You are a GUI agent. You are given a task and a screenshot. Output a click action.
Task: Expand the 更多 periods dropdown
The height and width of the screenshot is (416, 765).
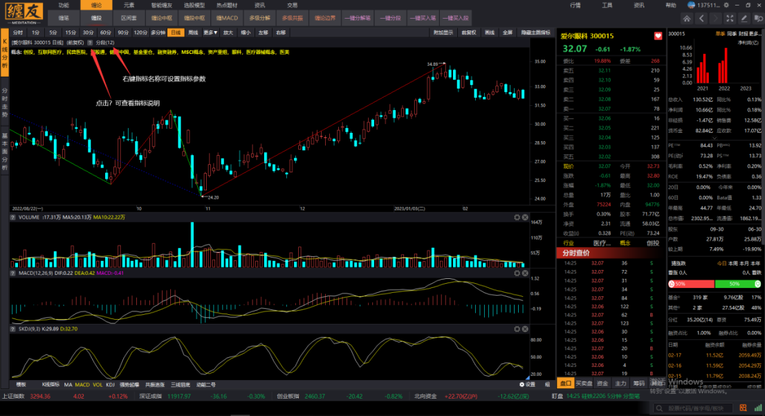click(211, 33)
